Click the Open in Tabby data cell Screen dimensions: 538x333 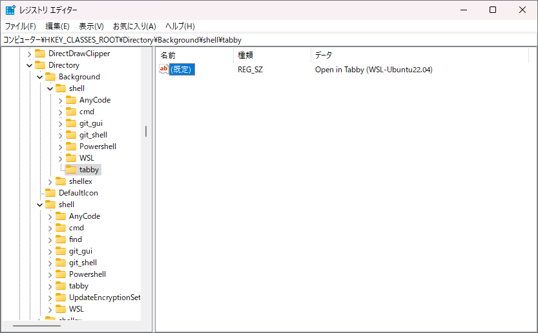374,70
